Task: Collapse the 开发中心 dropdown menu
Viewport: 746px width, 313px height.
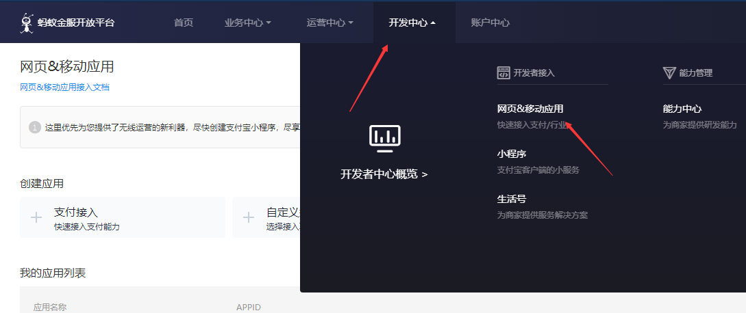Action: pos(412,23)
